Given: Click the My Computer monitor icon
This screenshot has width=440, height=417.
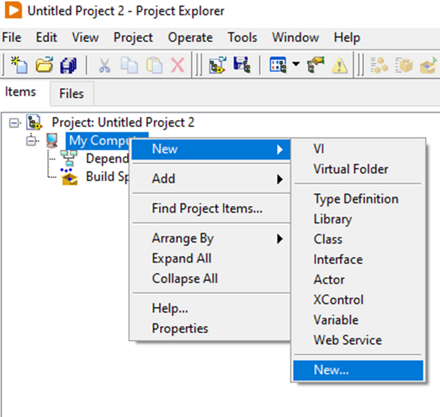Looking at the screenshot, I should (52, 140).
